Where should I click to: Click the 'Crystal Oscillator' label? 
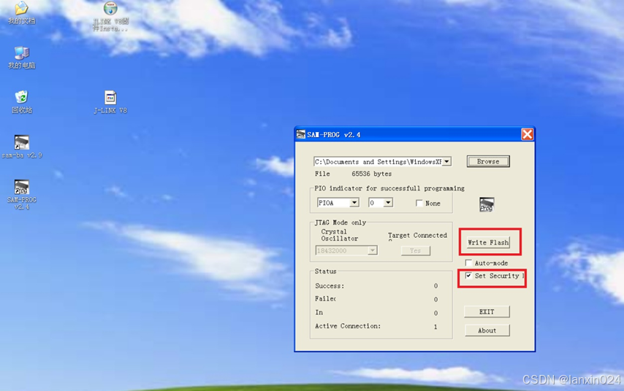point(340,235)
